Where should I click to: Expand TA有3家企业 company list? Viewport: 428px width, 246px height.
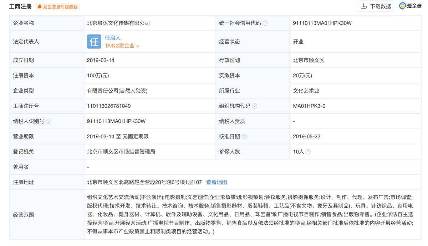click(121, 45)
